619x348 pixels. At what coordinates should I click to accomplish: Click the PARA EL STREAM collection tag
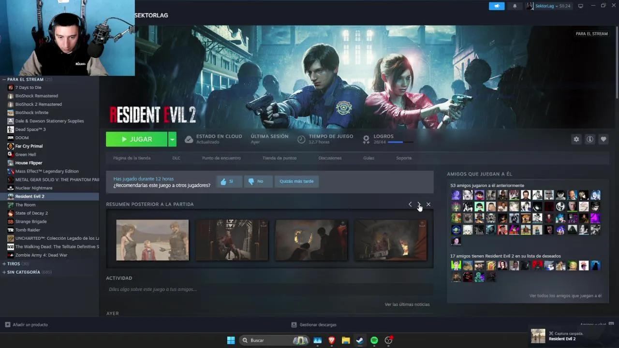coord(591,34)
